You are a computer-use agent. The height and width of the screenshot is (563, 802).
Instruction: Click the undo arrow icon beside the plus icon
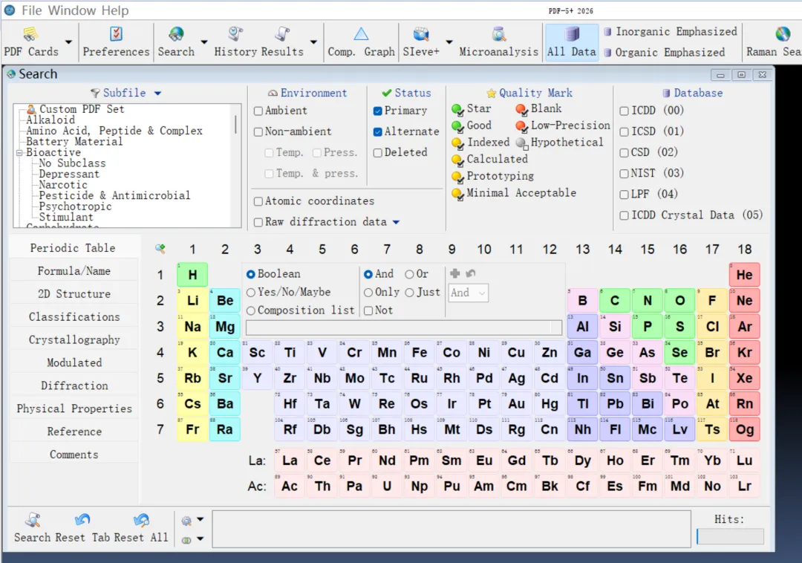[x=471, y=273]
